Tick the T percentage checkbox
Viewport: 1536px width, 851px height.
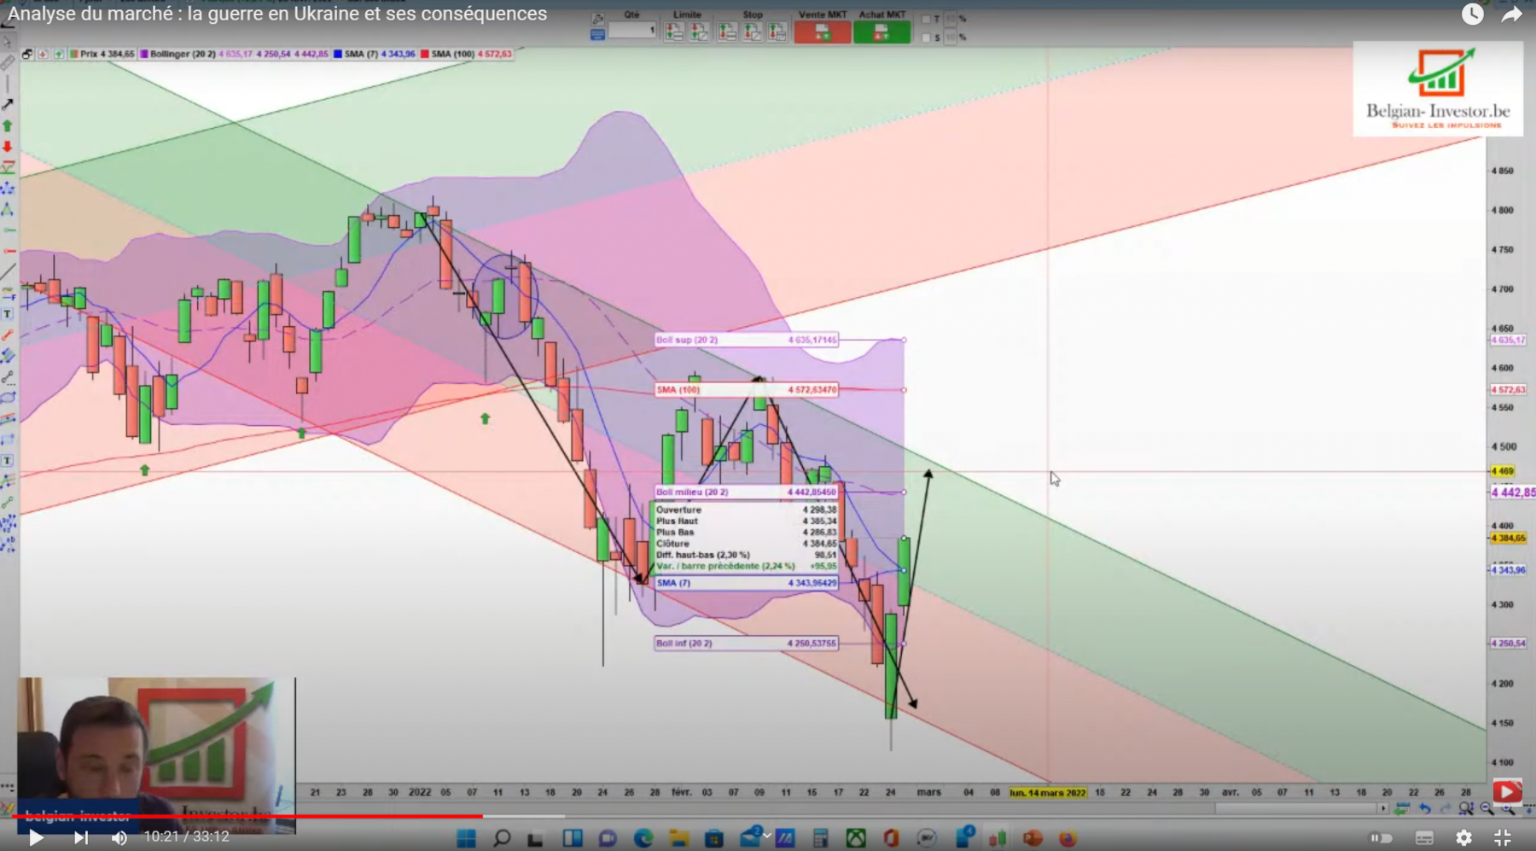tap(927, 19)
